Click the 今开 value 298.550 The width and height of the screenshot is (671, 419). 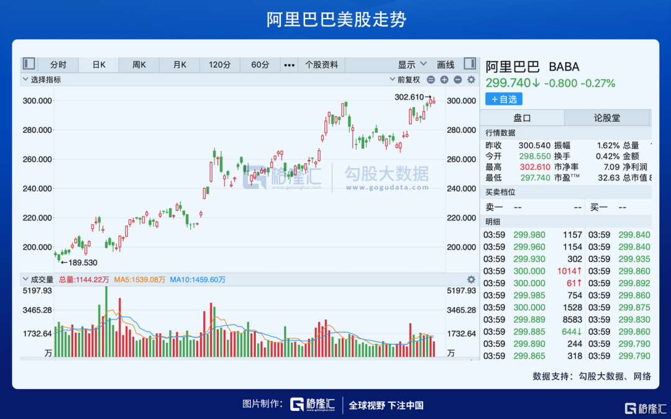pos(534,156)
